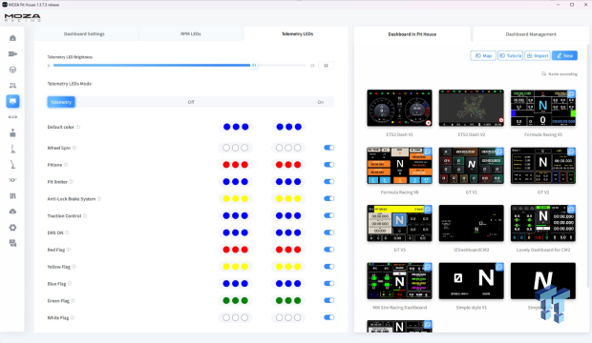Toggle the Anti-Lock Brake System switch

pyautogui.click(x=328, y=198)
